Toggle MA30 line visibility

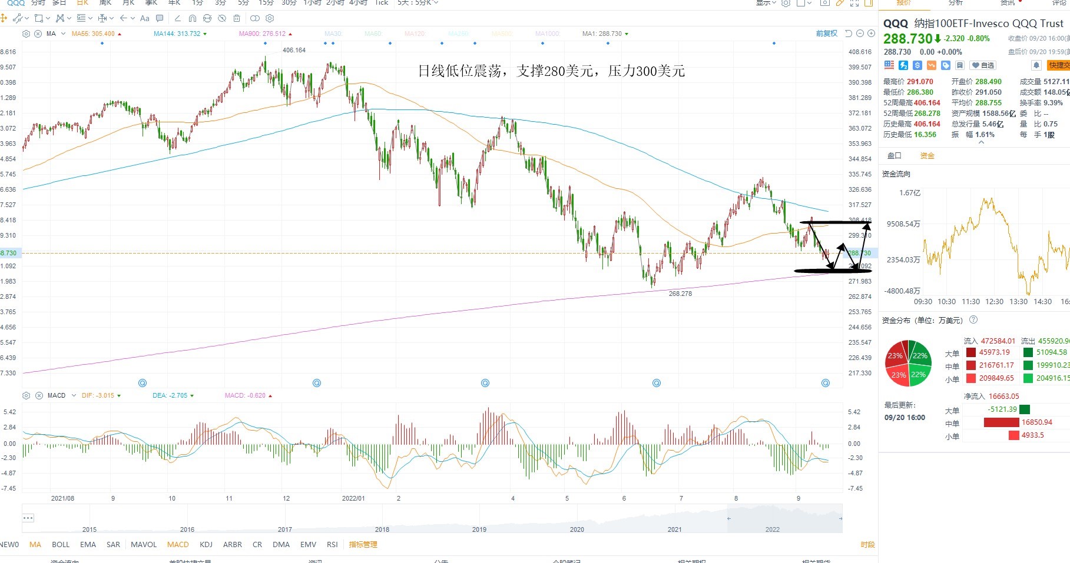point(333,34)
